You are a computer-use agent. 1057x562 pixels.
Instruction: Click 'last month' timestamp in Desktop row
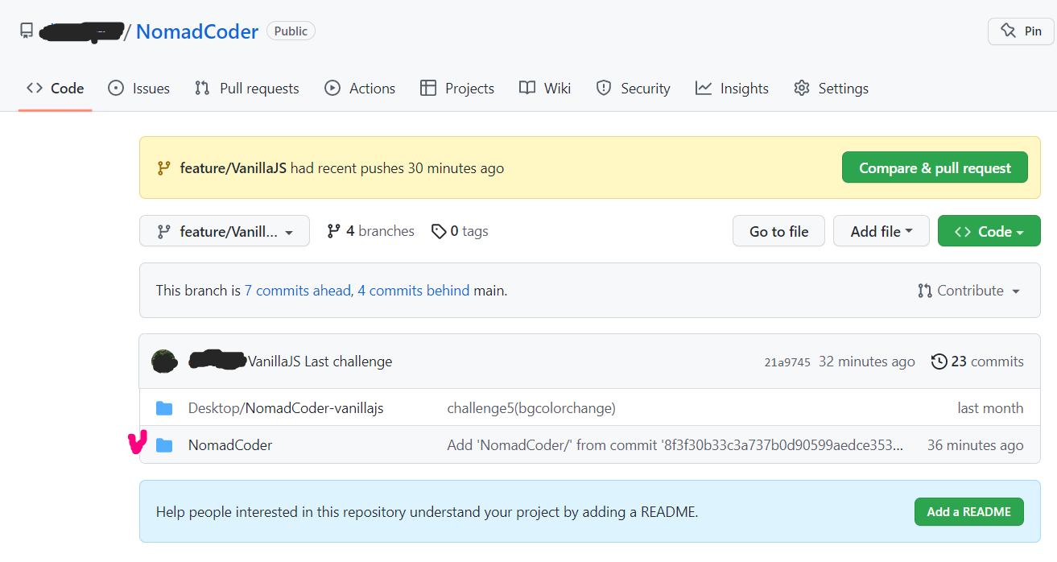click(x=990, y=408)
